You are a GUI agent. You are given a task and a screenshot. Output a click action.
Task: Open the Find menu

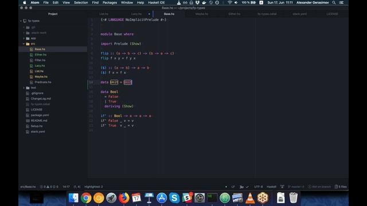[x=95, y=2]
